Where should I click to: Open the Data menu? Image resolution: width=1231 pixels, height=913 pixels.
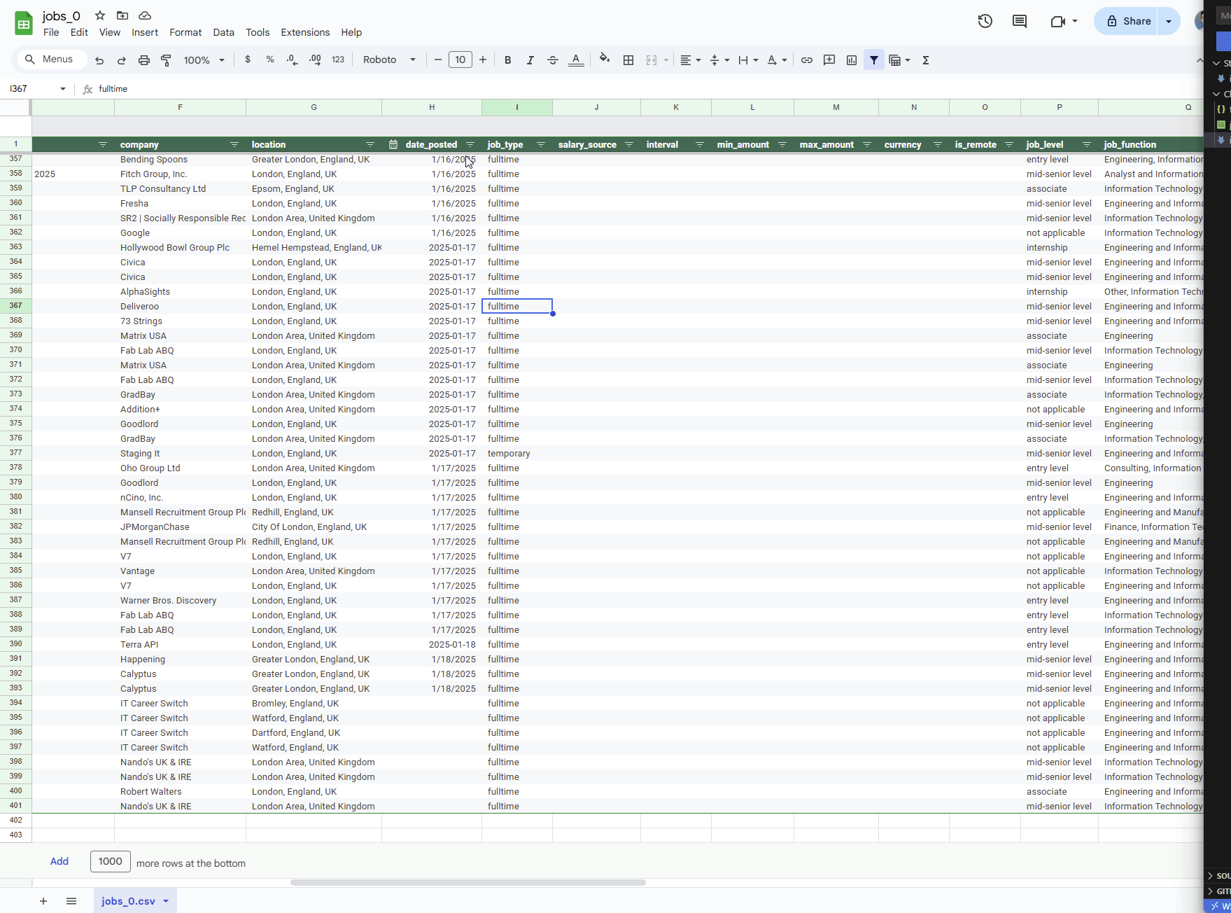pos(223,32)
